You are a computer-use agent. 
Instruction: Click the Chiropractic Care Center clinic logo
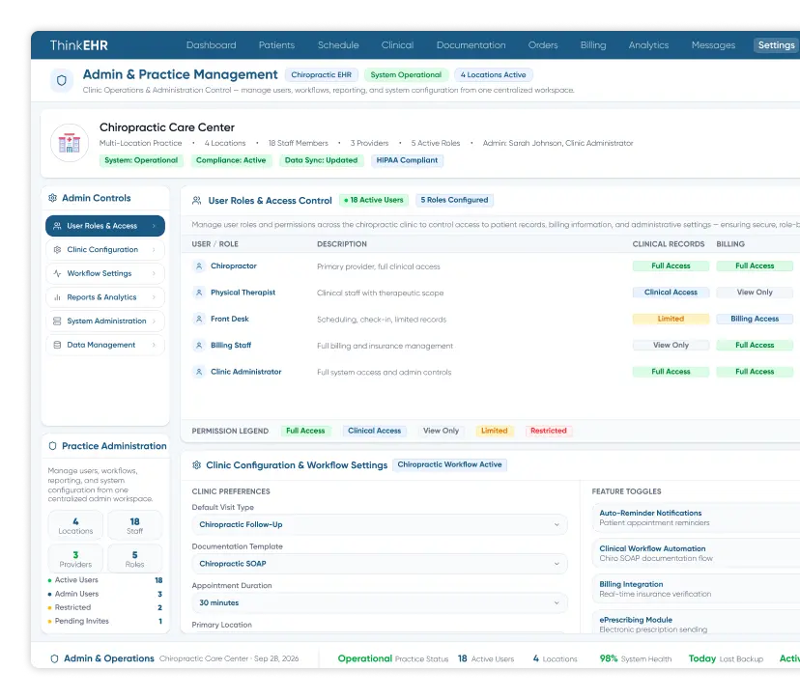click(x=70, y=143)
